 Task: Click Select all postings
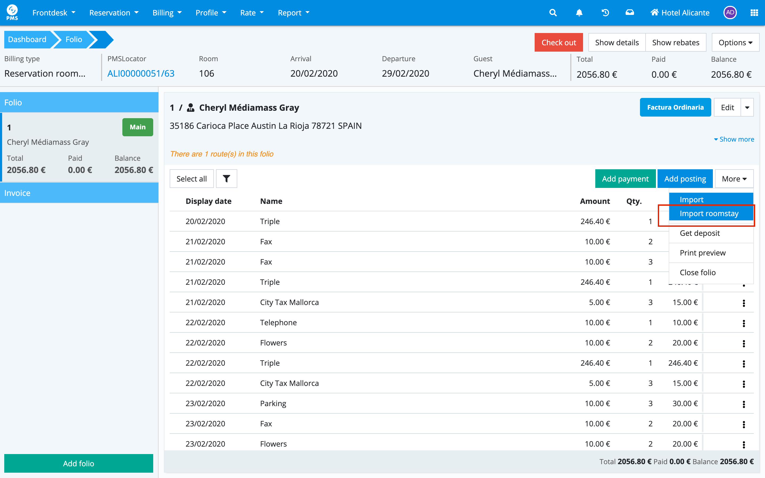pos(192,179)
